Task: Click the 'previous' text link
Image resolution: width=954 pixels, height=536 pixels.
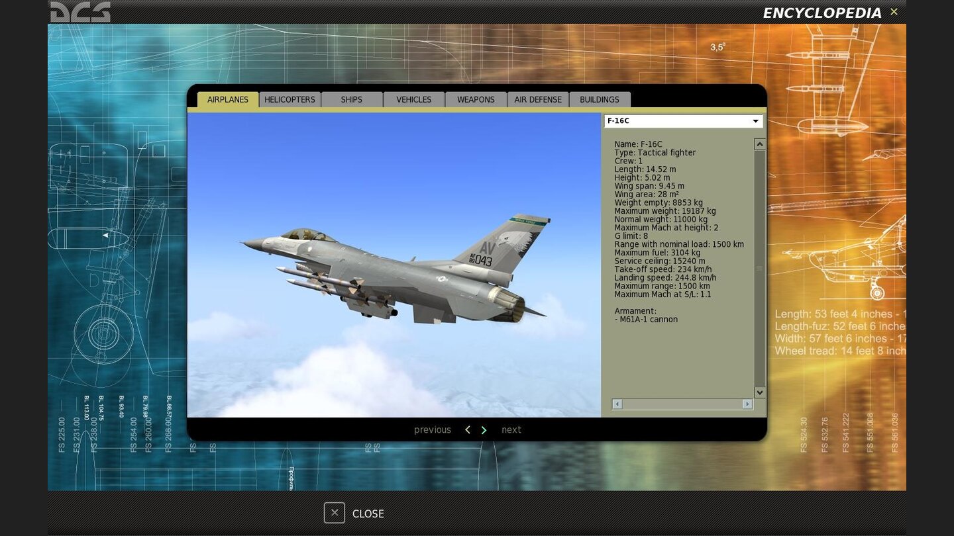Action: coord(433,430)
